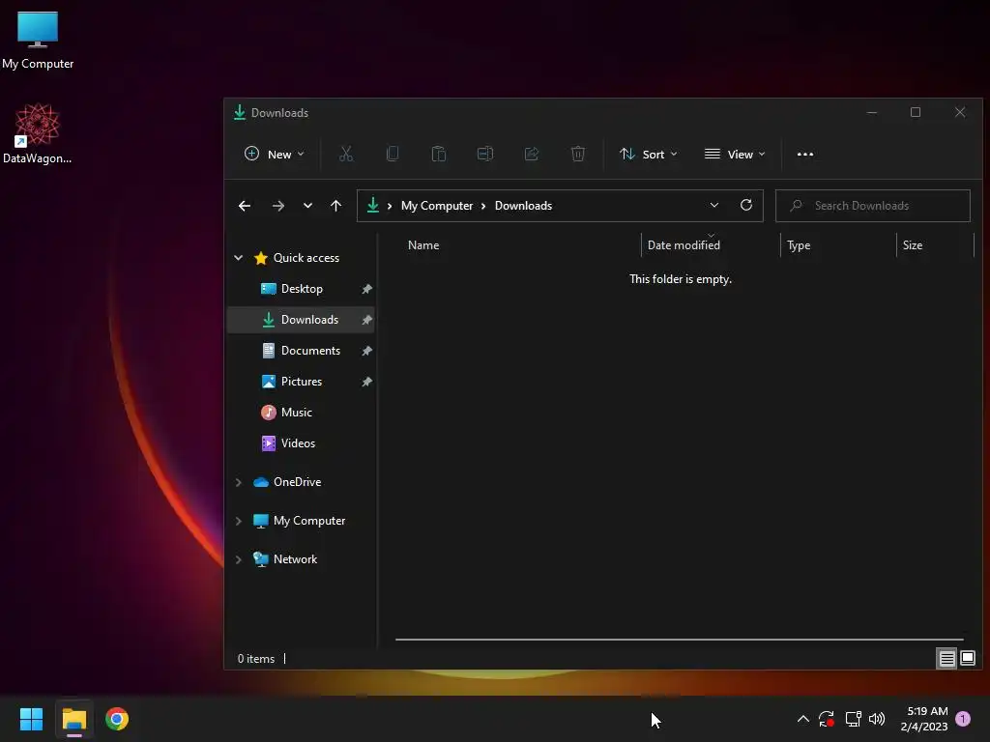This screenshot has height=742, width=990.
Task: Unpin Pictures from Quick access
Action: (366, 382)
